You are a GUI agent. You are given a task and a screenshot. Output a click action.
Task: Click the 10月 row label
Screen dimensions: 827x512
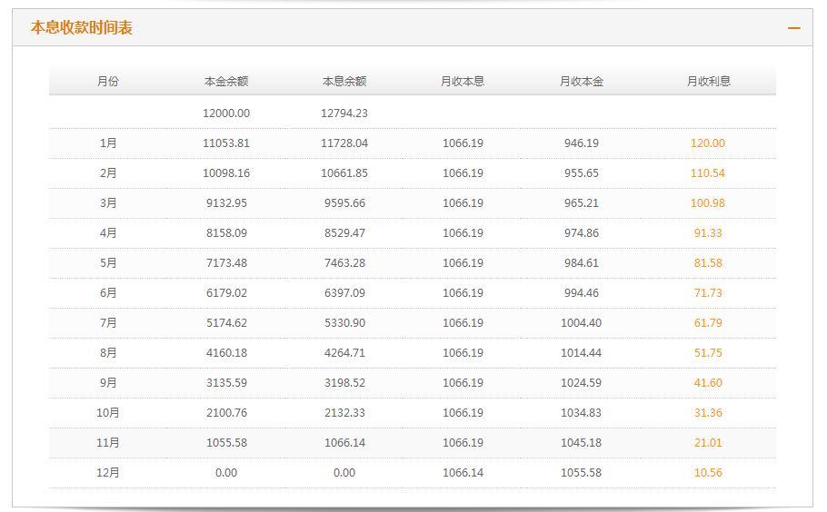coord(107,413)
